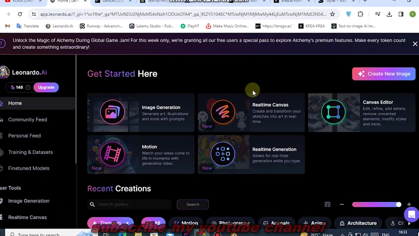
Task: Select Home in the sidebar
Action: click(37, 103)
